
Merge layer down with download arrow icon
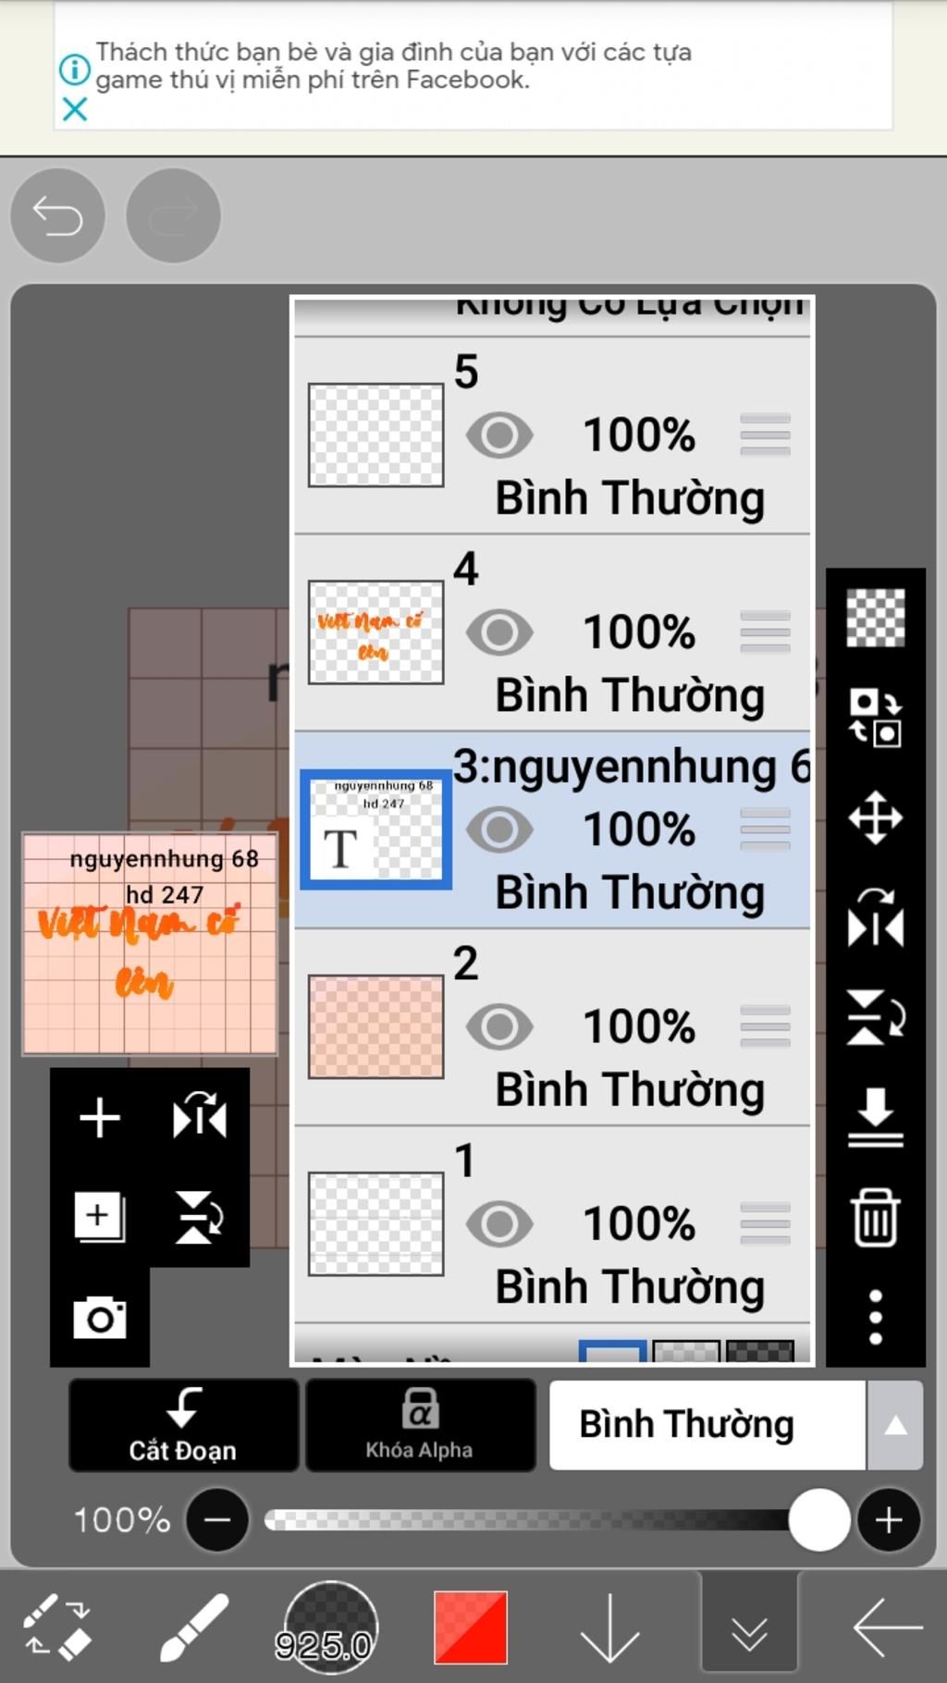875,1117
